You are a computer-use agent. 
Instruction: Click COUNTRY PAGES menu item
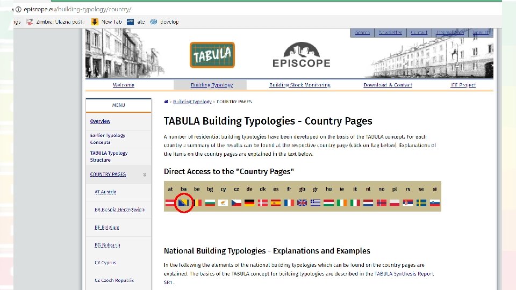pyautogui.click(x=108, y=174)
